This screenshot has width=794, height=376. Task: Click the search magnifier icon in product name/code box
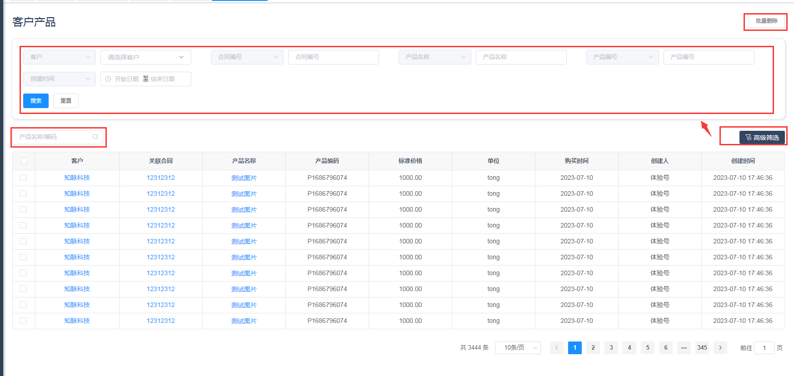pyautogui.click(x=95, y=137)
